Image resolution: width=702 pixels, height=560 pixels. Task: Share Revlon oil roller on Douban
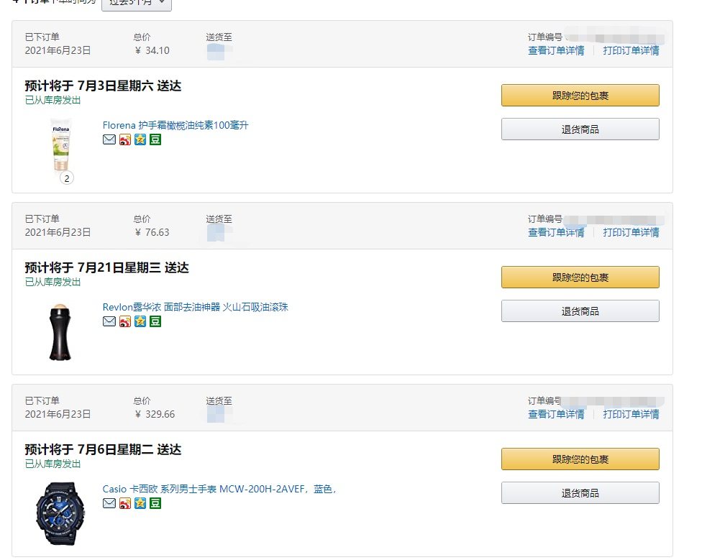tap(155, 321)
